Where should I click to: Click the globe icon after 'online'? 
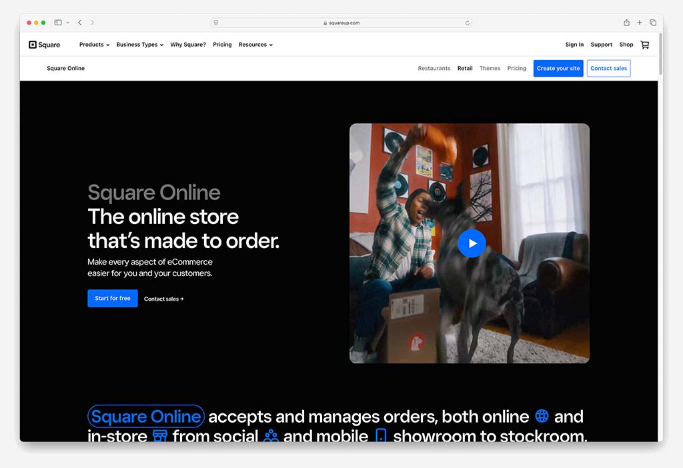click(542, 416)
